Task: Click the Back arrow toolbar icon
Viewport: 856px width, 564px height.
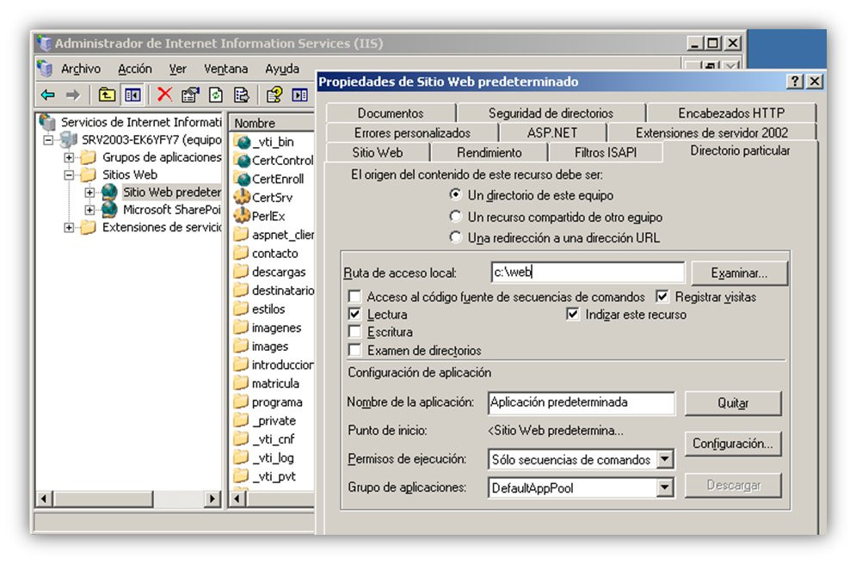Action: (47, 95)
